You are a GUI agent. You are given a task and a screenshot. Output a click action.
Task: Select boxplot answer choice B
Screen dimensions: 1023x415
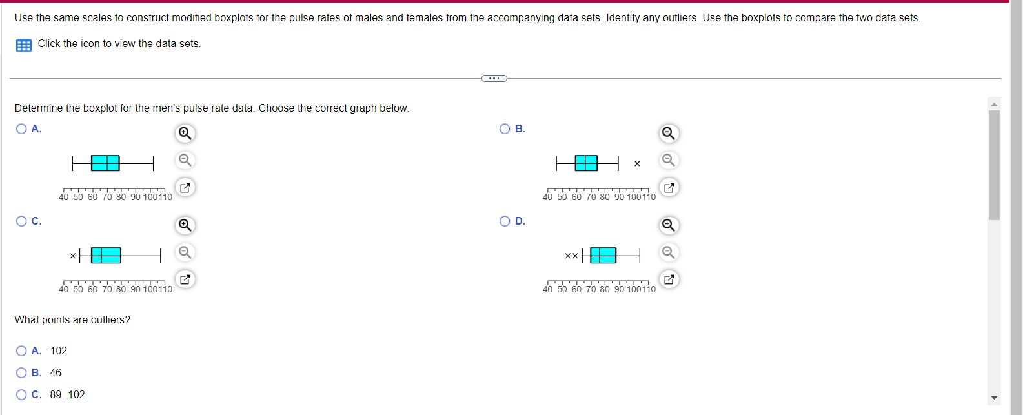tap(504, 129)
